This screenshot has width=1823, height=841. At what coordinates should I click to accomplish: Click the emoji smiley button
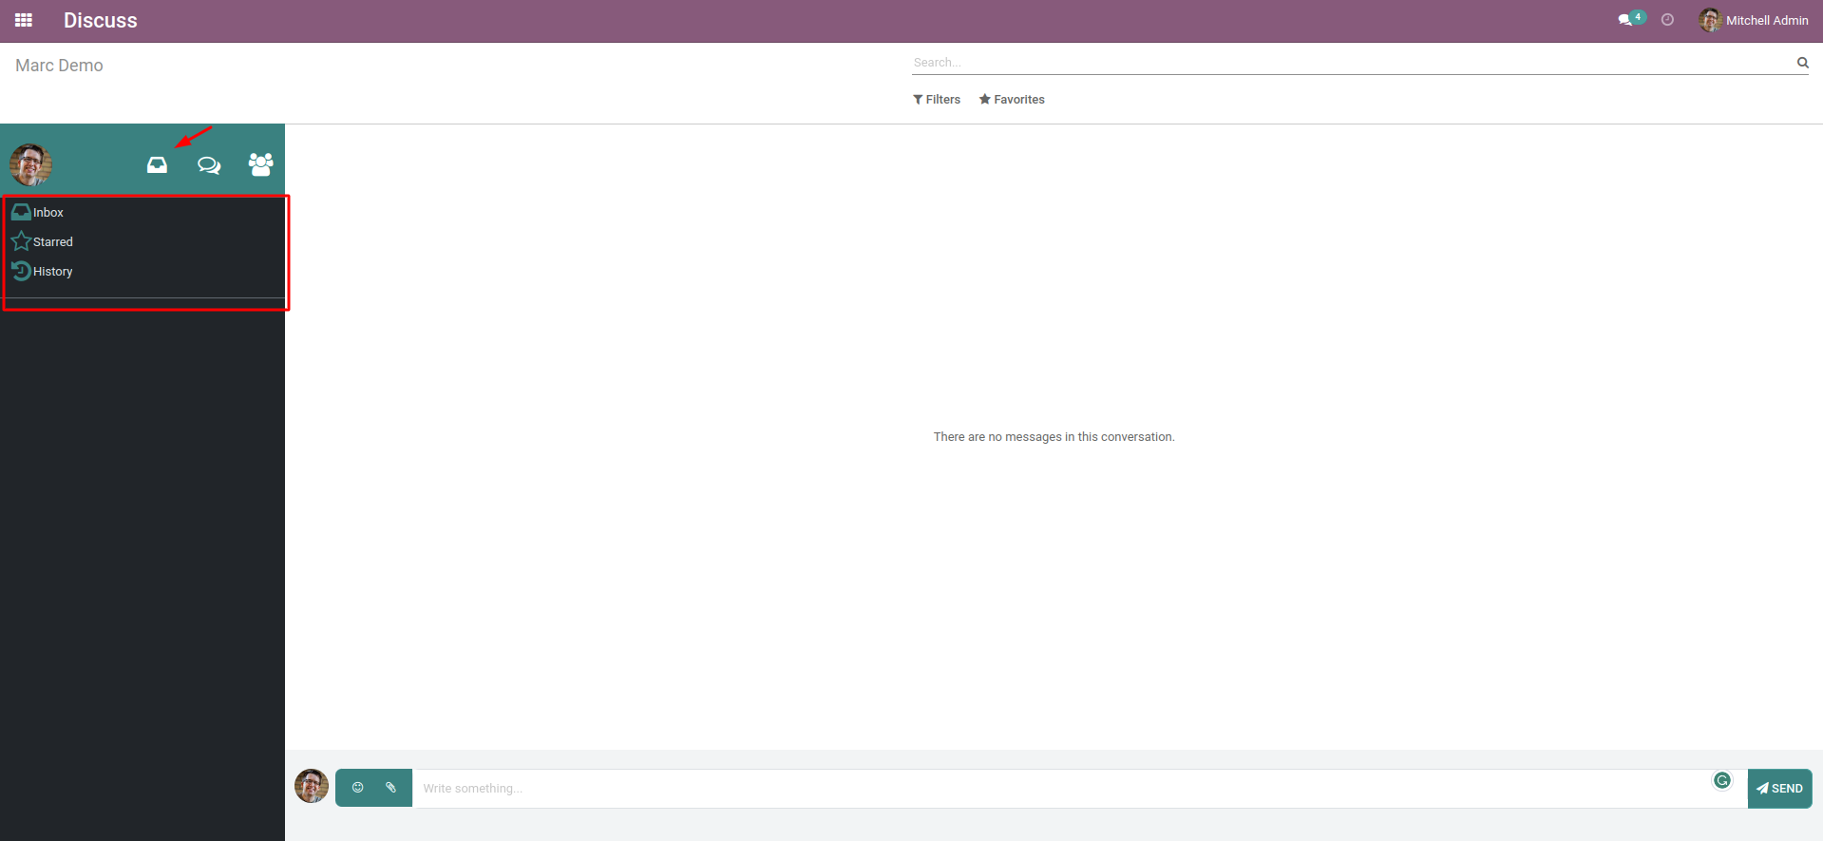[x=357, y=788]
